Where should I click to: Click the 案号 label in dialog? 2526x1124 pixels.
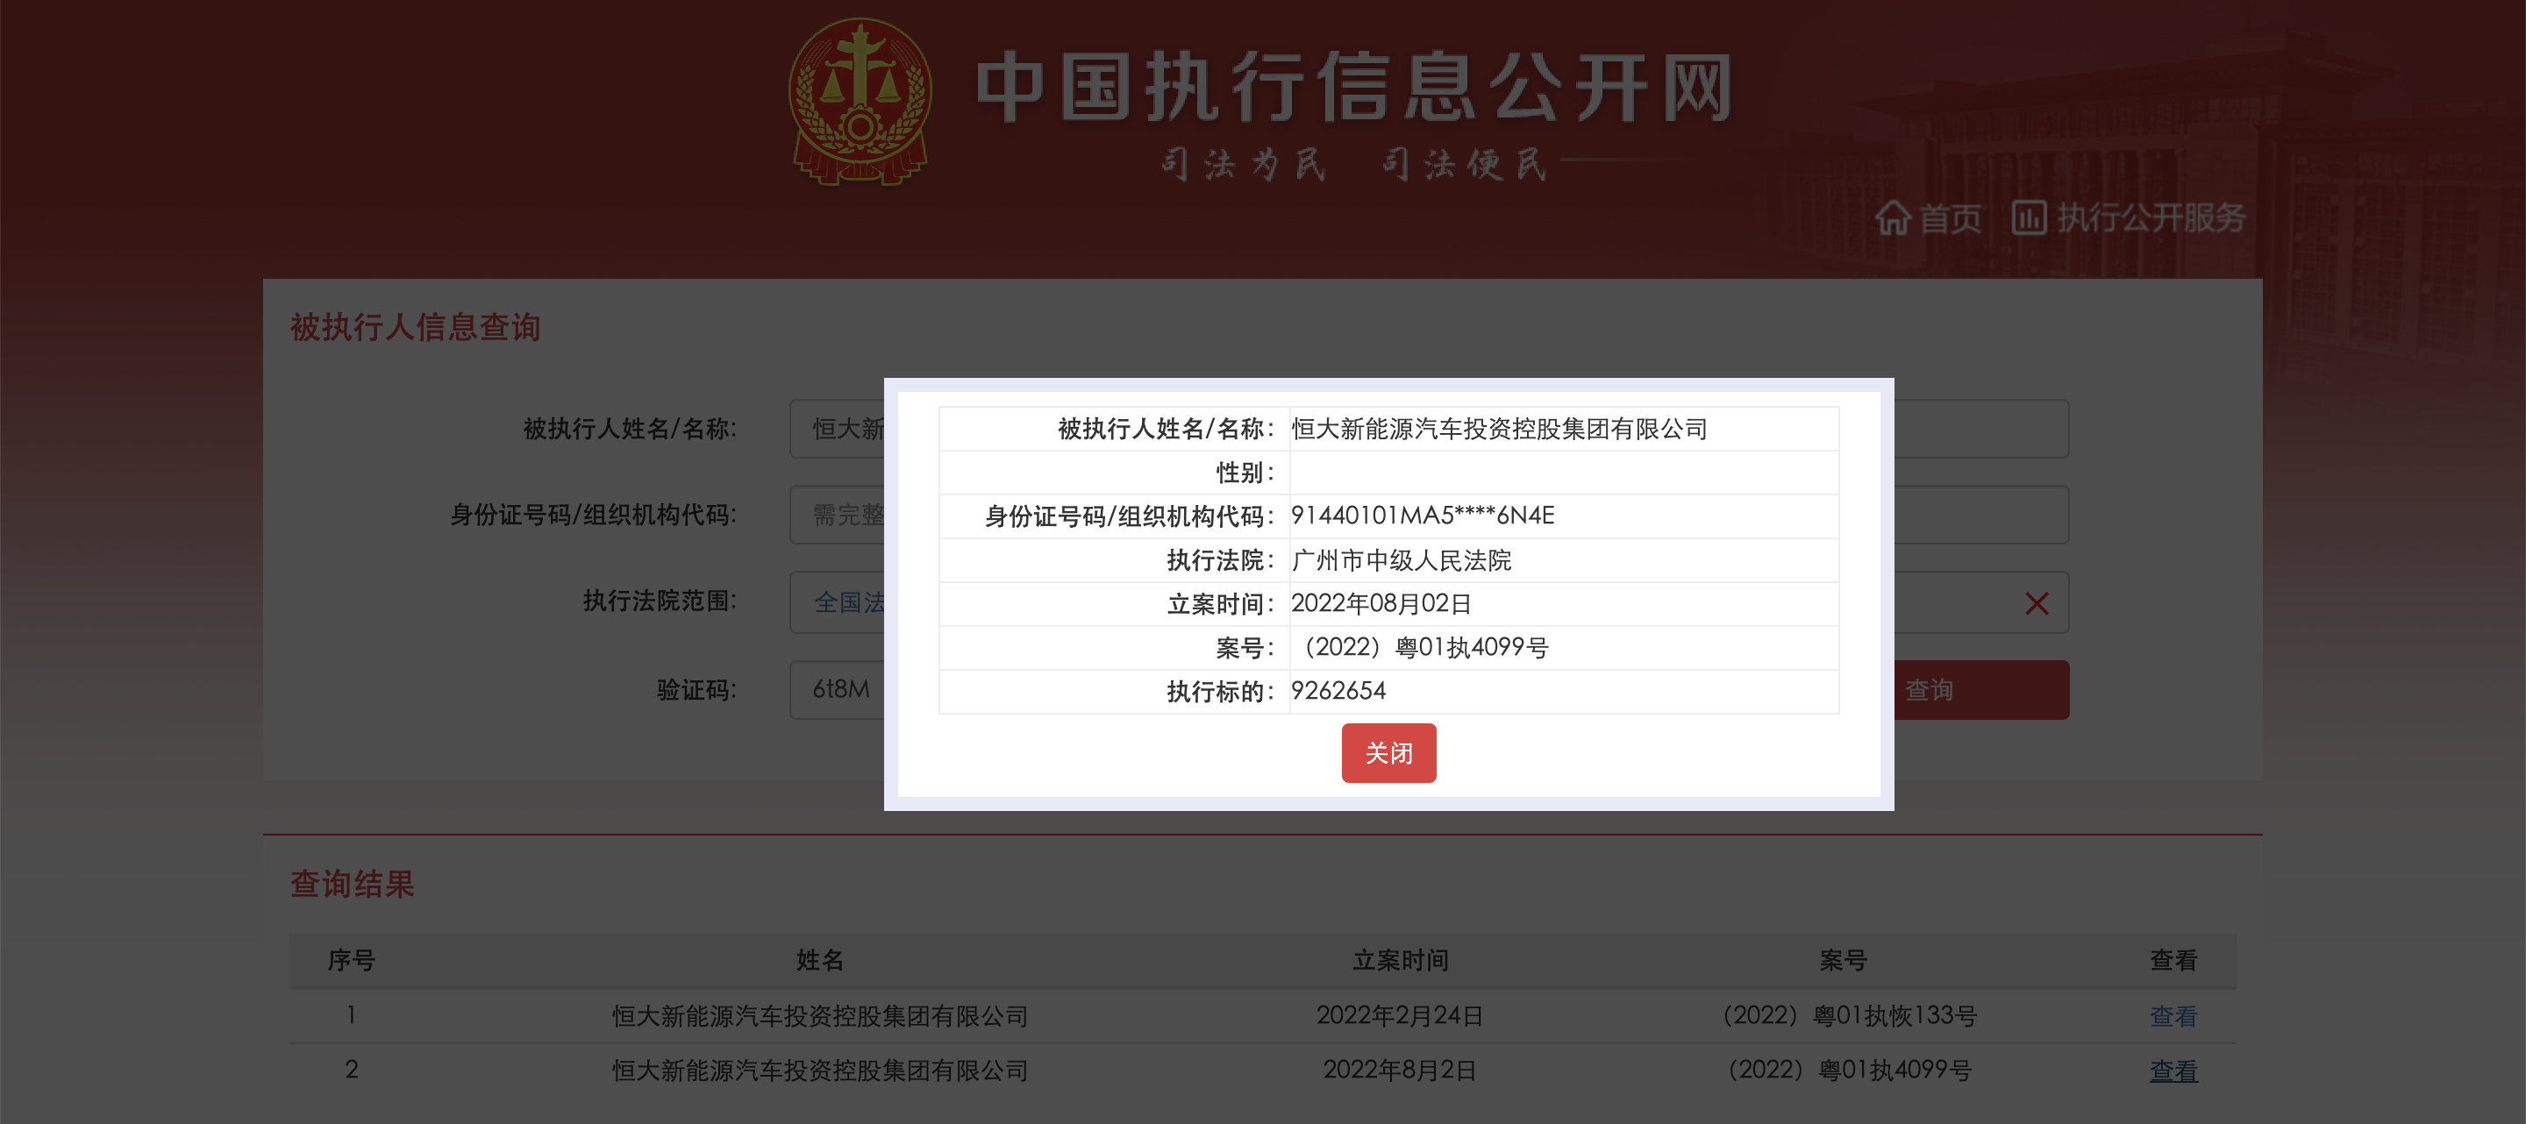(x=1245, y=648)
